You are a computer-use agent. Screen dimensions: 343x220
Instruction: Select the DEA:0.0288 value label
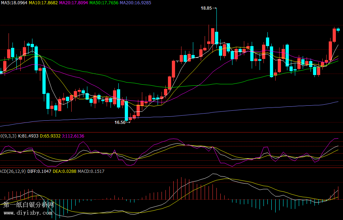pos(64,171)
